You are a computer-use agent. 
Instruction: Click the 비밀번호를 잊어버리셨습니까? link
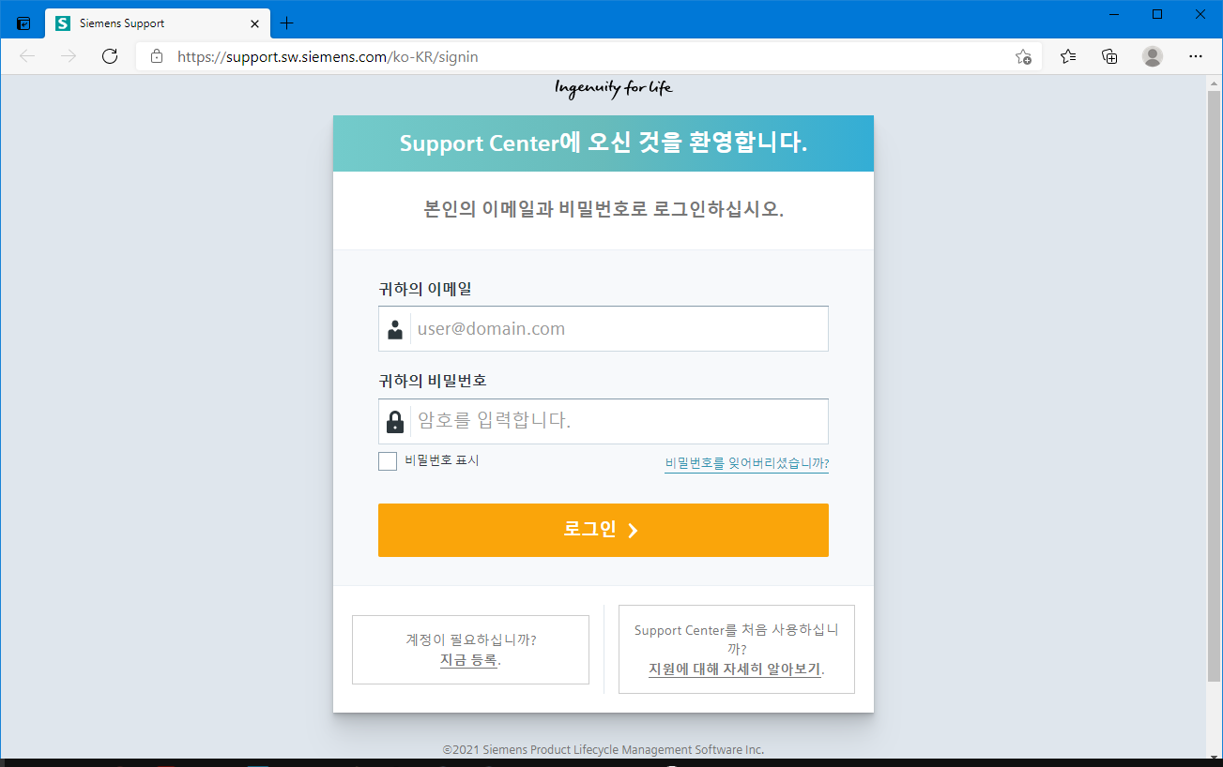[x=746, y=463]
